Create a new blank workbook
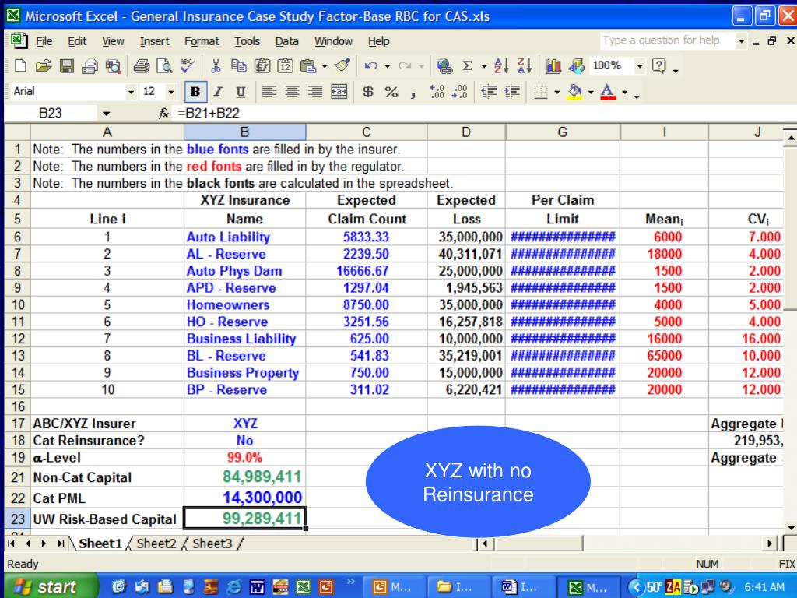Screen dimensions: 797x598 coord(20,65)
